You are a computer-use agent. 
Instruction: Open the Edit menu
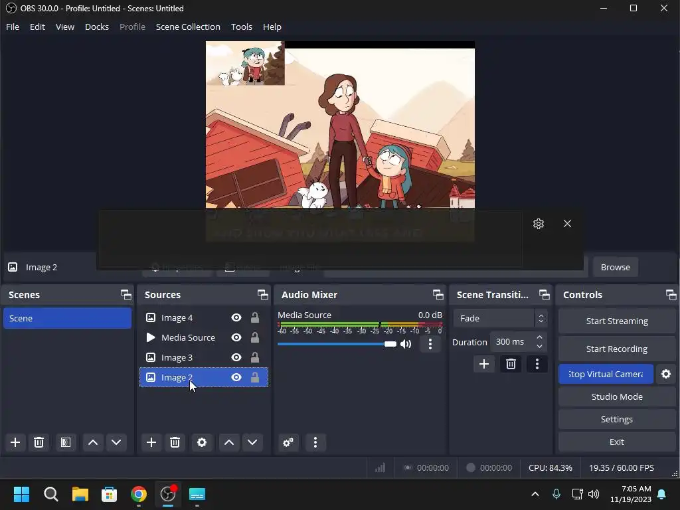point(37,27)
